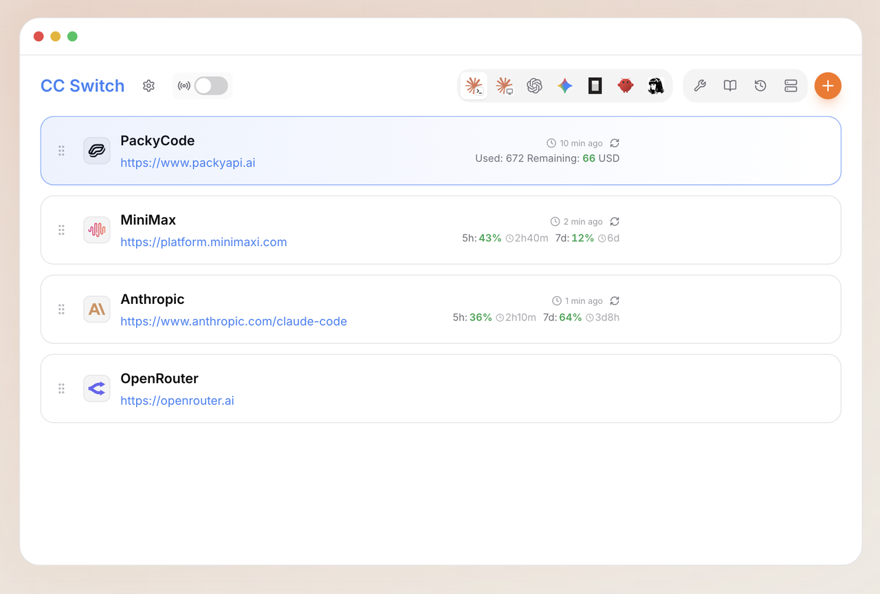The height and width of the screenshot is (594, 880).
Task: Click the PackyCode provider logo
Action: pos(97,151)
